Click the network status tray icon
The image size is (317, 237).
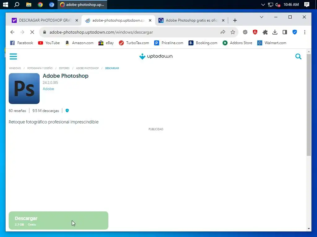pos(271,4)
